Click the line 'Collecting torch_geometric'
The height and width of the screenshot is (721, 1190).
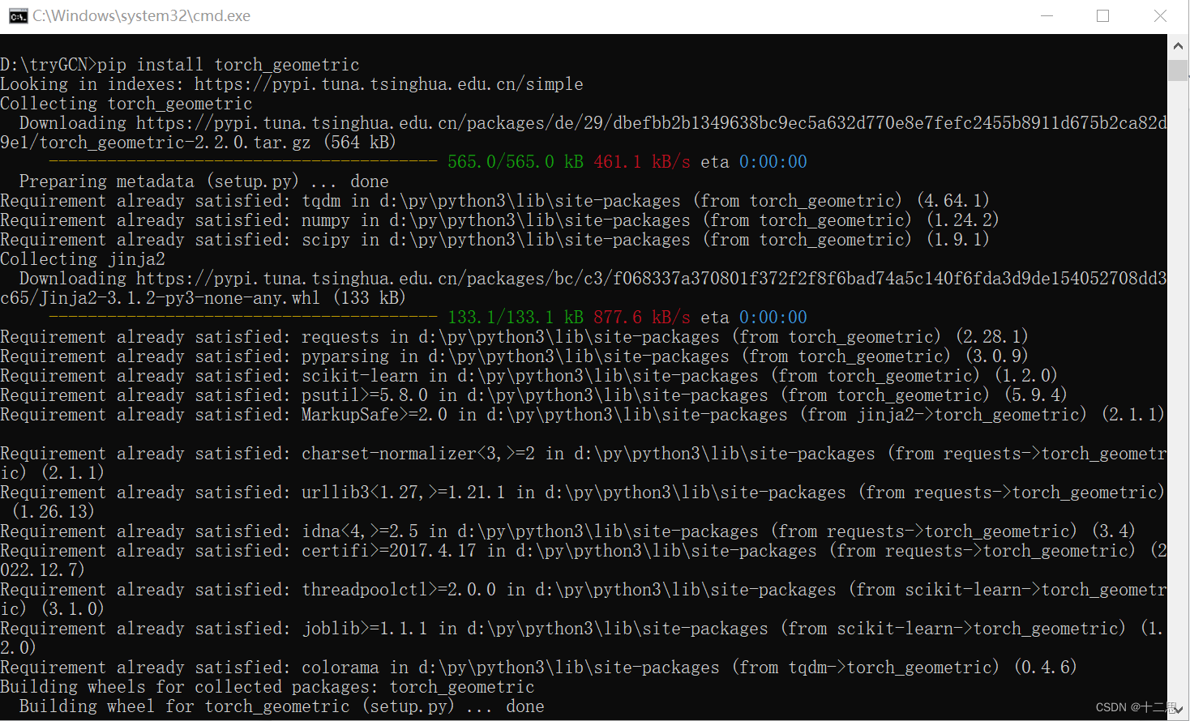(x=126, y=104)
